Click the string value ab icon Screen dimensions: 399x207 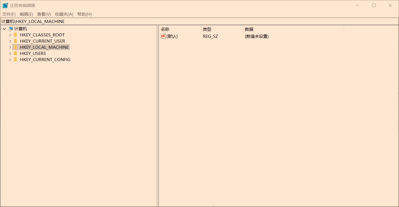[163, 36]
